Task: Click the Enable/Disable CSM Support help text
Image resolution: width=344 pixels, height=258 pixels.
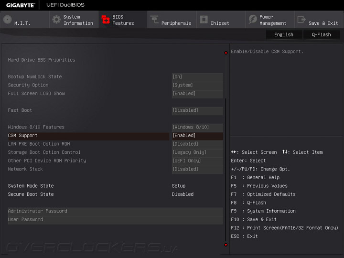Action: 267,52
